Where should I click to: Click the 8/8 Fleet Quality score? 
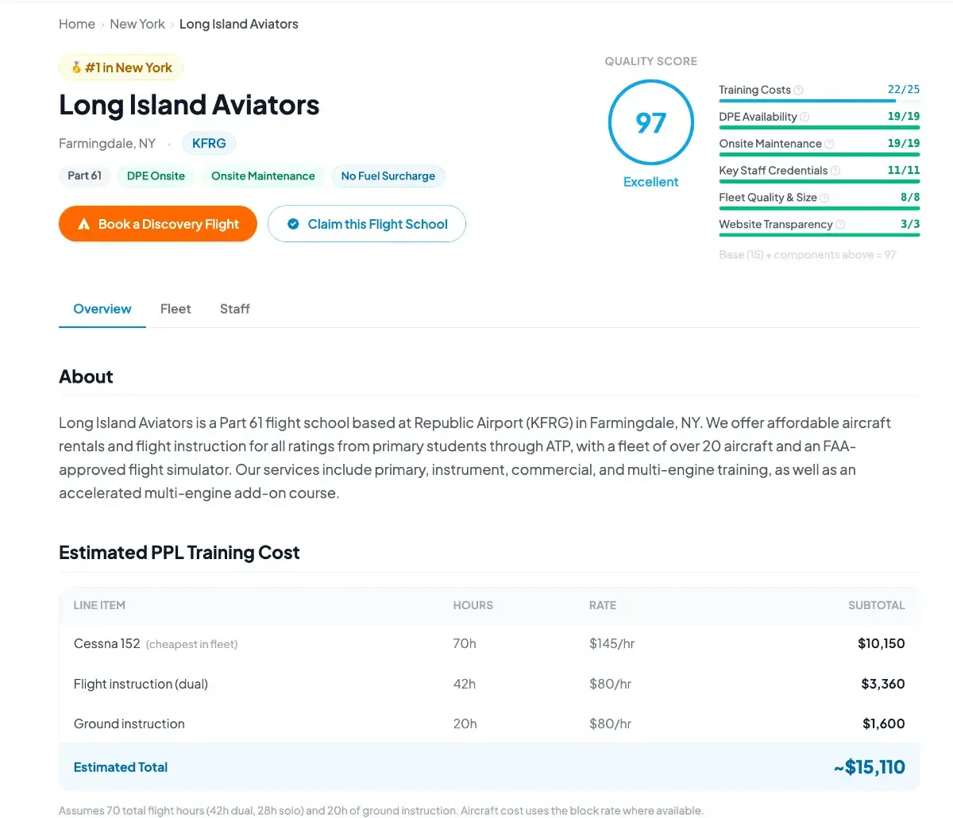[910, 197]
